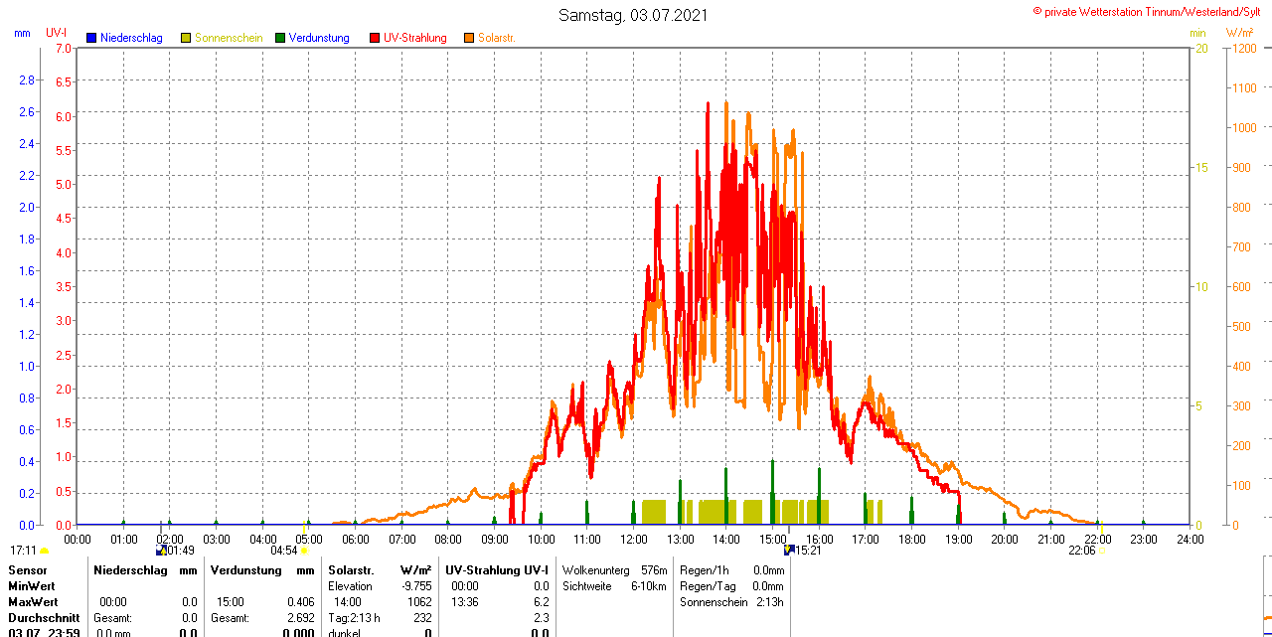The width and height of the screenshot is (1272, 637).
Task: Click the red UV-Strahlung legend square
Action: [x=375, y=38]
